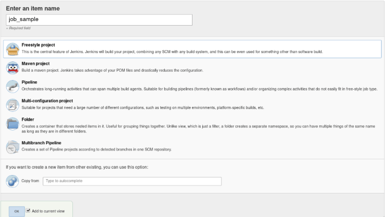This screenshot has height=217, width=385.
Task: Pick the Multi-configuration project title
Action: click(x=47, y=101)
